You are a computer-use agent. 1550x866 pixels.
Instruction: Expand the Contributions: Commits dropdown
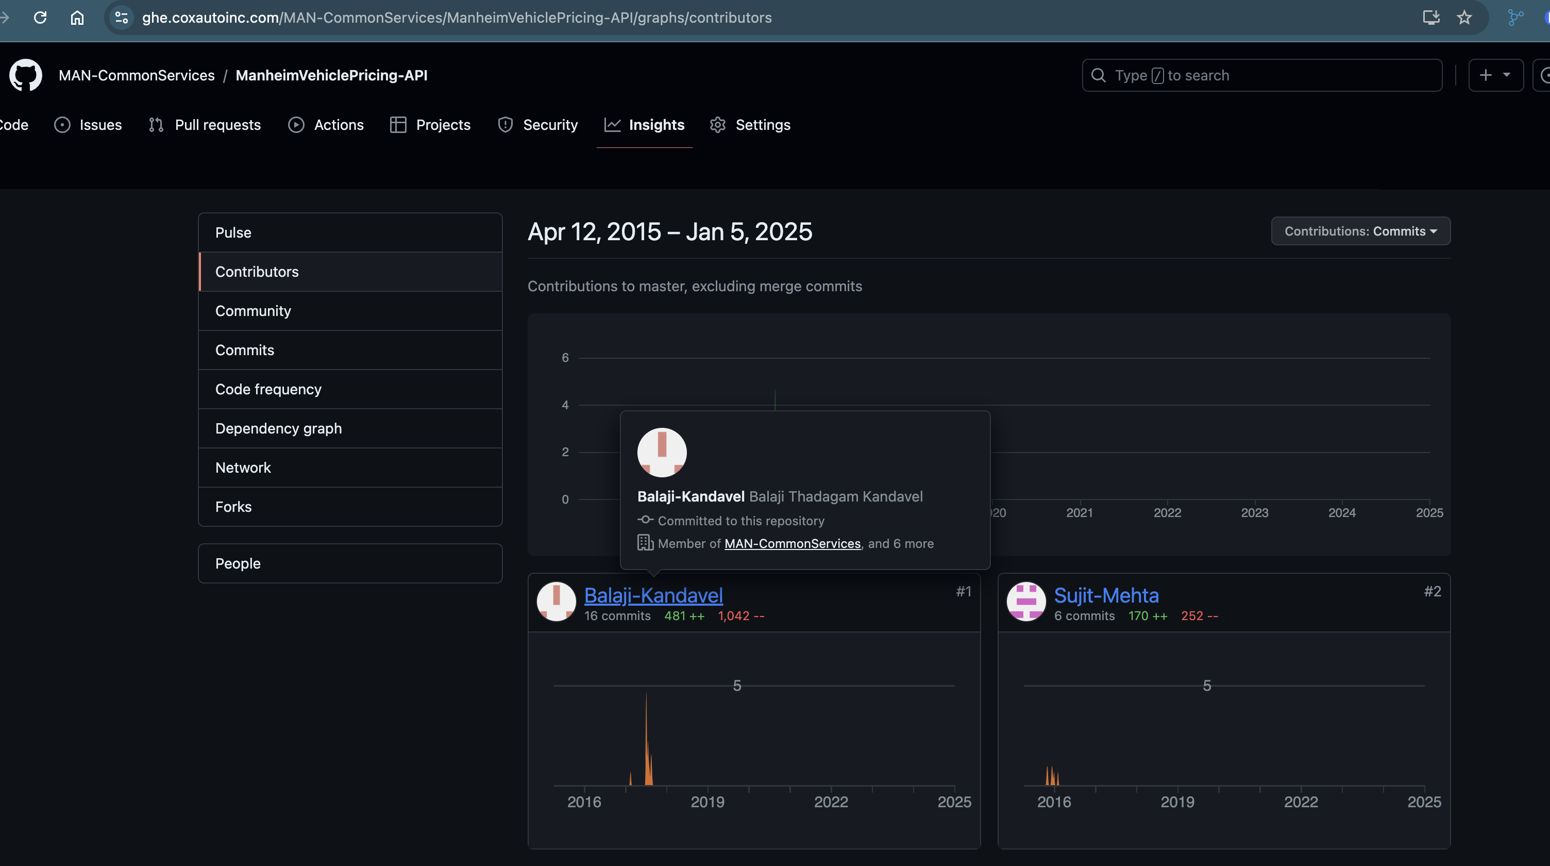[1360, 231]
